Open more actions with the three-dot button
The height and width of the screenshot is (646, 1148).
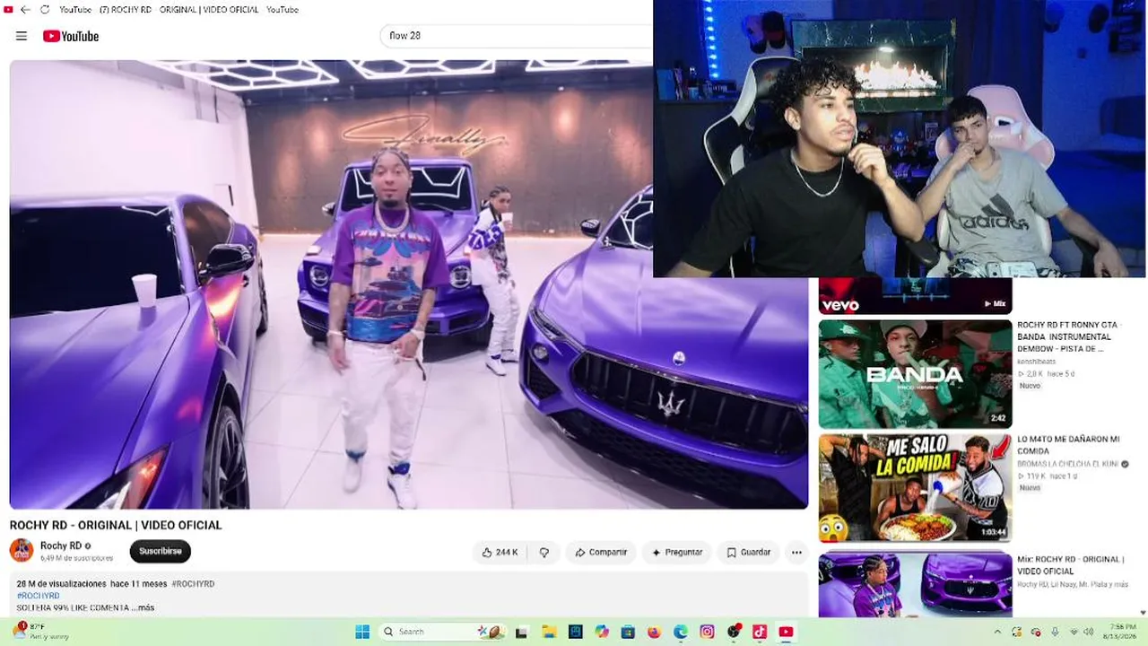(x=796, y=553)
